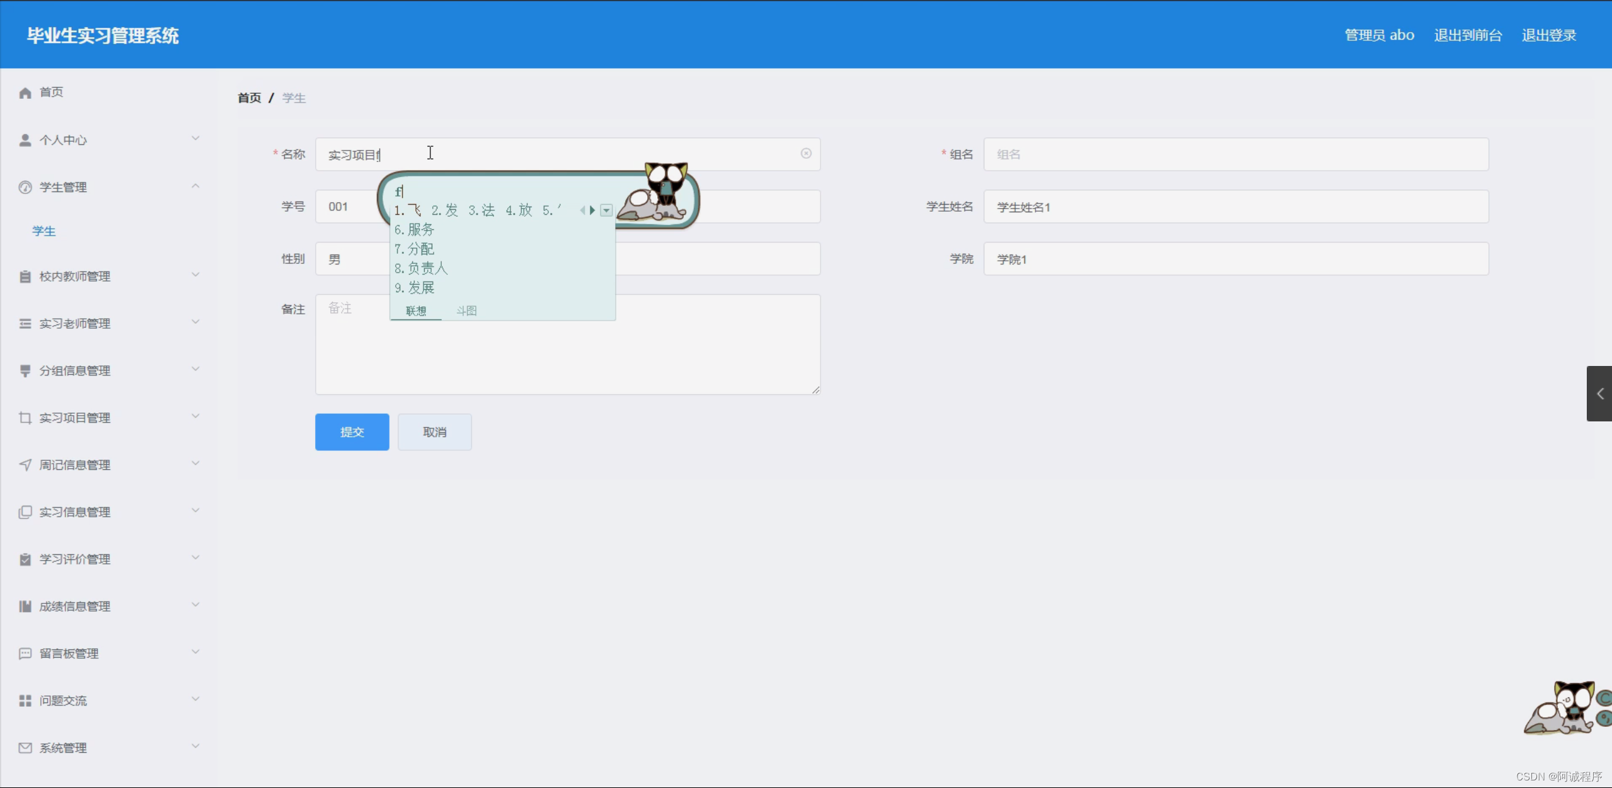The image size is (1612, 788).
Task: Select the 学生管理 compass icon
Action: (25, 186)
